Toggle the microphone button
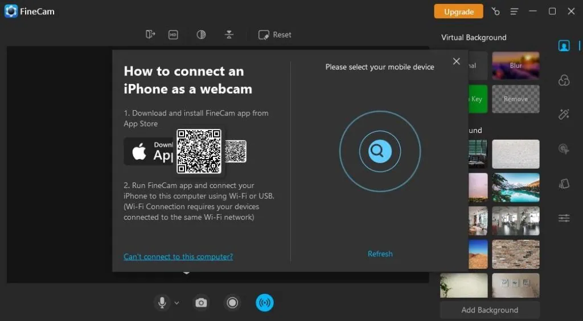This screenshot has width=583, height=321. click(x=162, y=303)
